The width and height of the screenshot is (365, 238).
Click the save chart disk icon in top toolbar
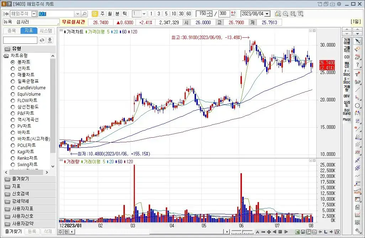(293, 14)
